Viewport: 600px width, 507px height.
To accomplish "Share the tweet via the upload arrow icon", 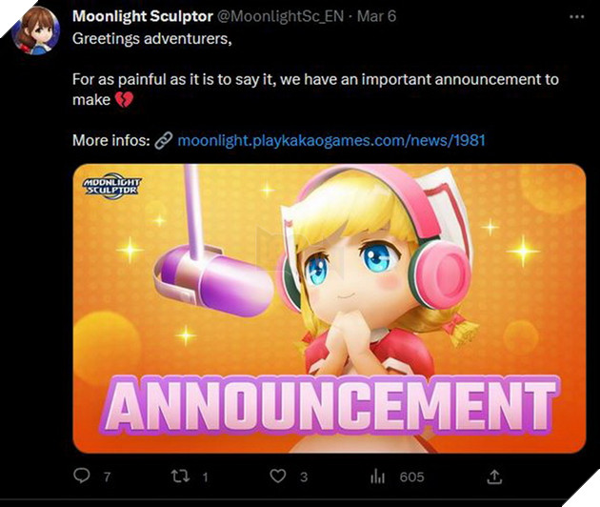I will tap(494, 476).
